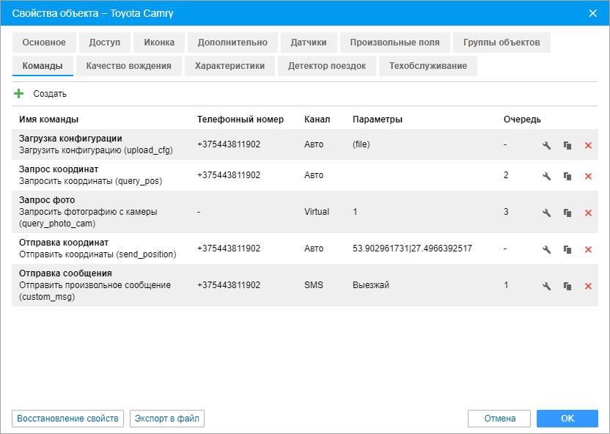Duplicate the Отправка координат command

567,249
